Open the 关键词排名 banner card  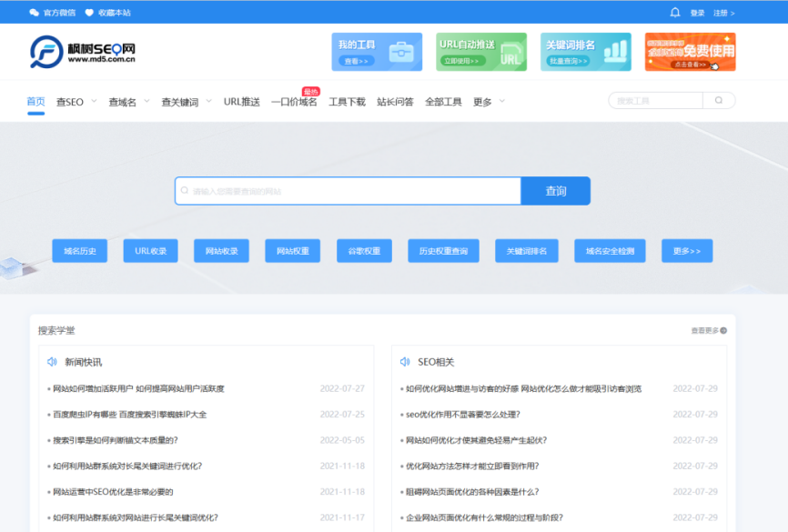586,52
